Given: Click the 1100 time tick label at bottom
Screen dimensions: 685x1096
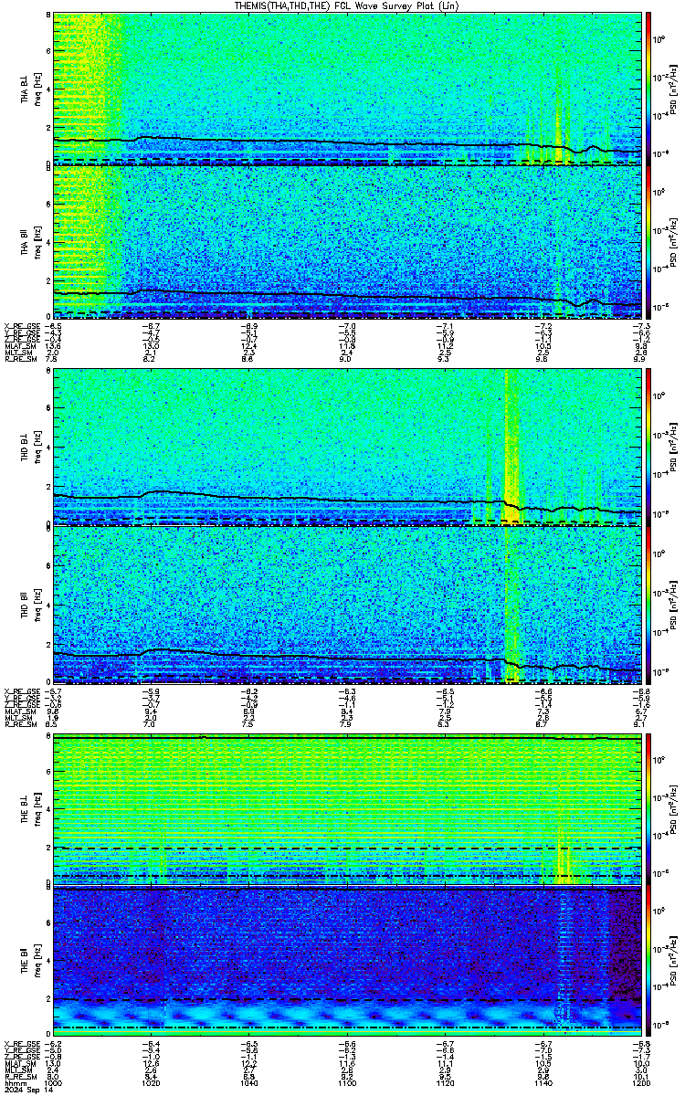Looking at the screenshot, I should pyautogui.click(x=348, y=1083).
